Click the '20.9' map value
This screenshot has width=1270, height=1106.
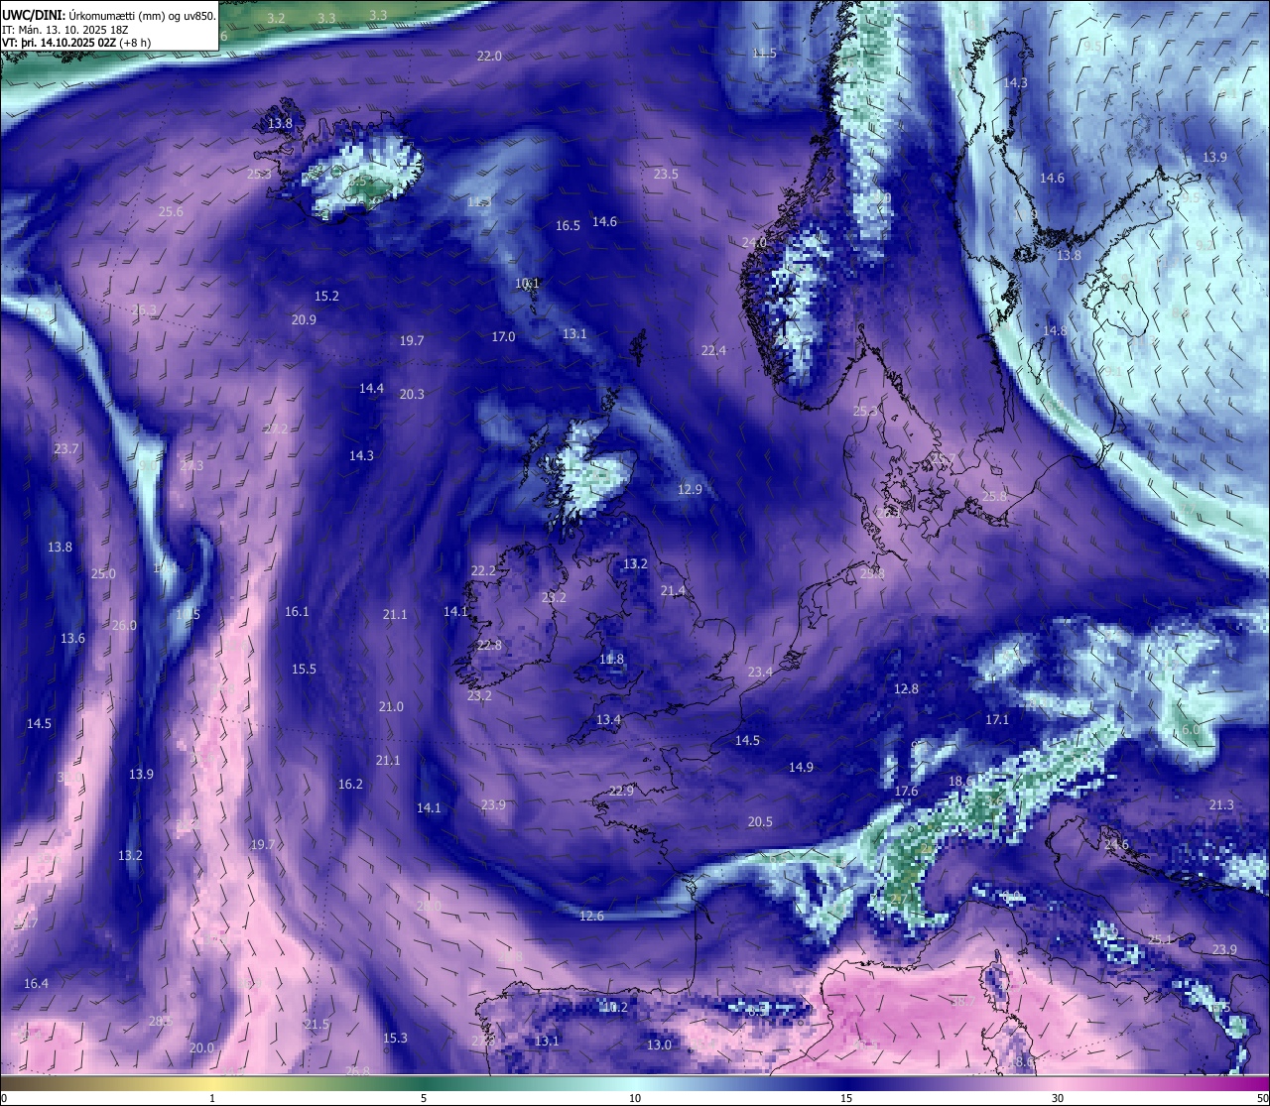pyautogui.click(x=304, y=319)
